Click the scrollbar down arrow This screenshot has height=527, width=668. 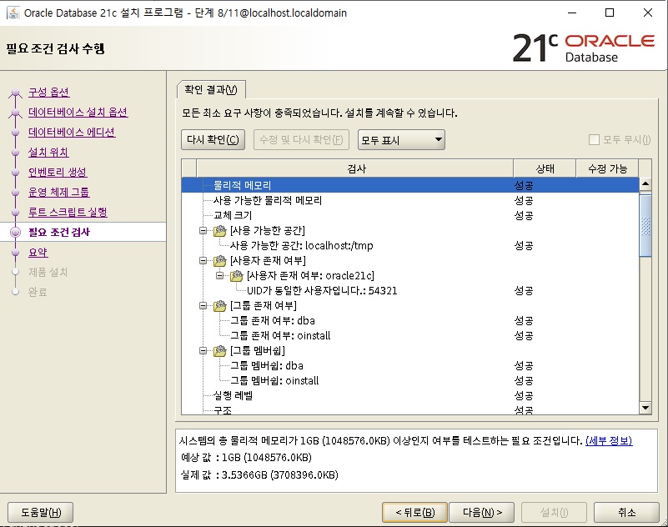click(x=645, y=408)
